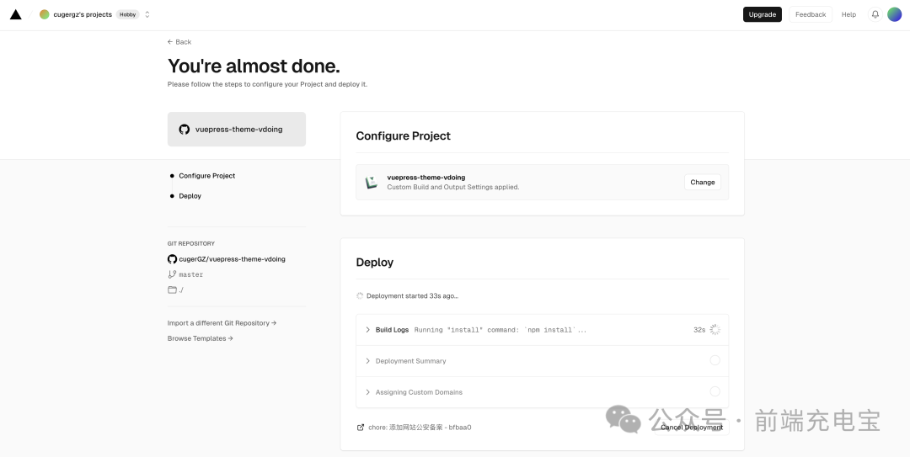Expand the Deployment Summary section
Screen dimensions: 910x457
tap(542, 361)
